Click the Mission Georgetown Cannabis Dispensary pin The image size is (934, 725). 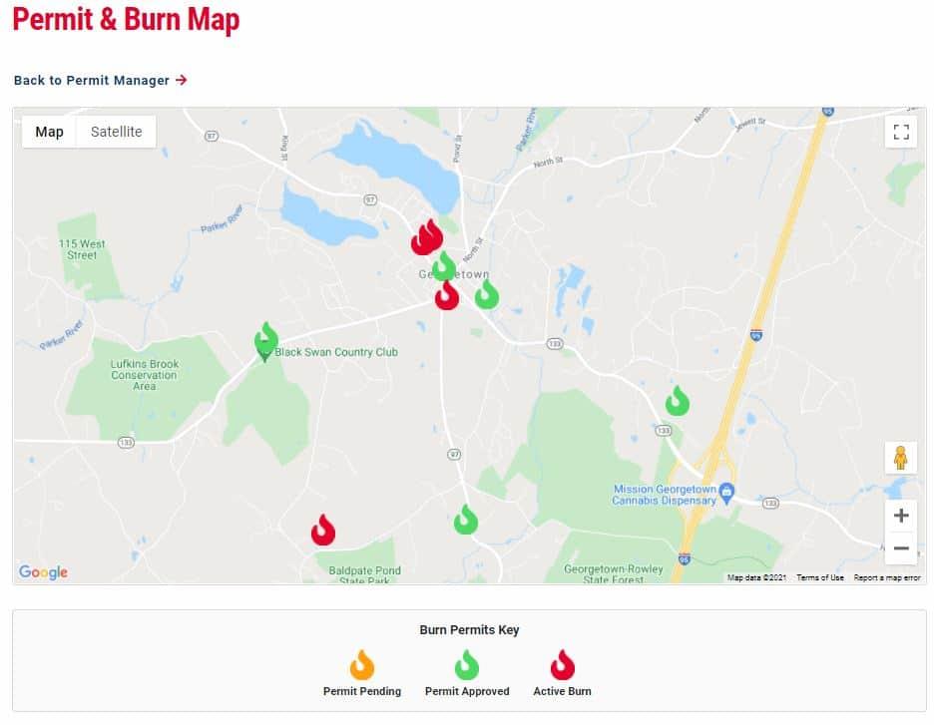(726, 494)
